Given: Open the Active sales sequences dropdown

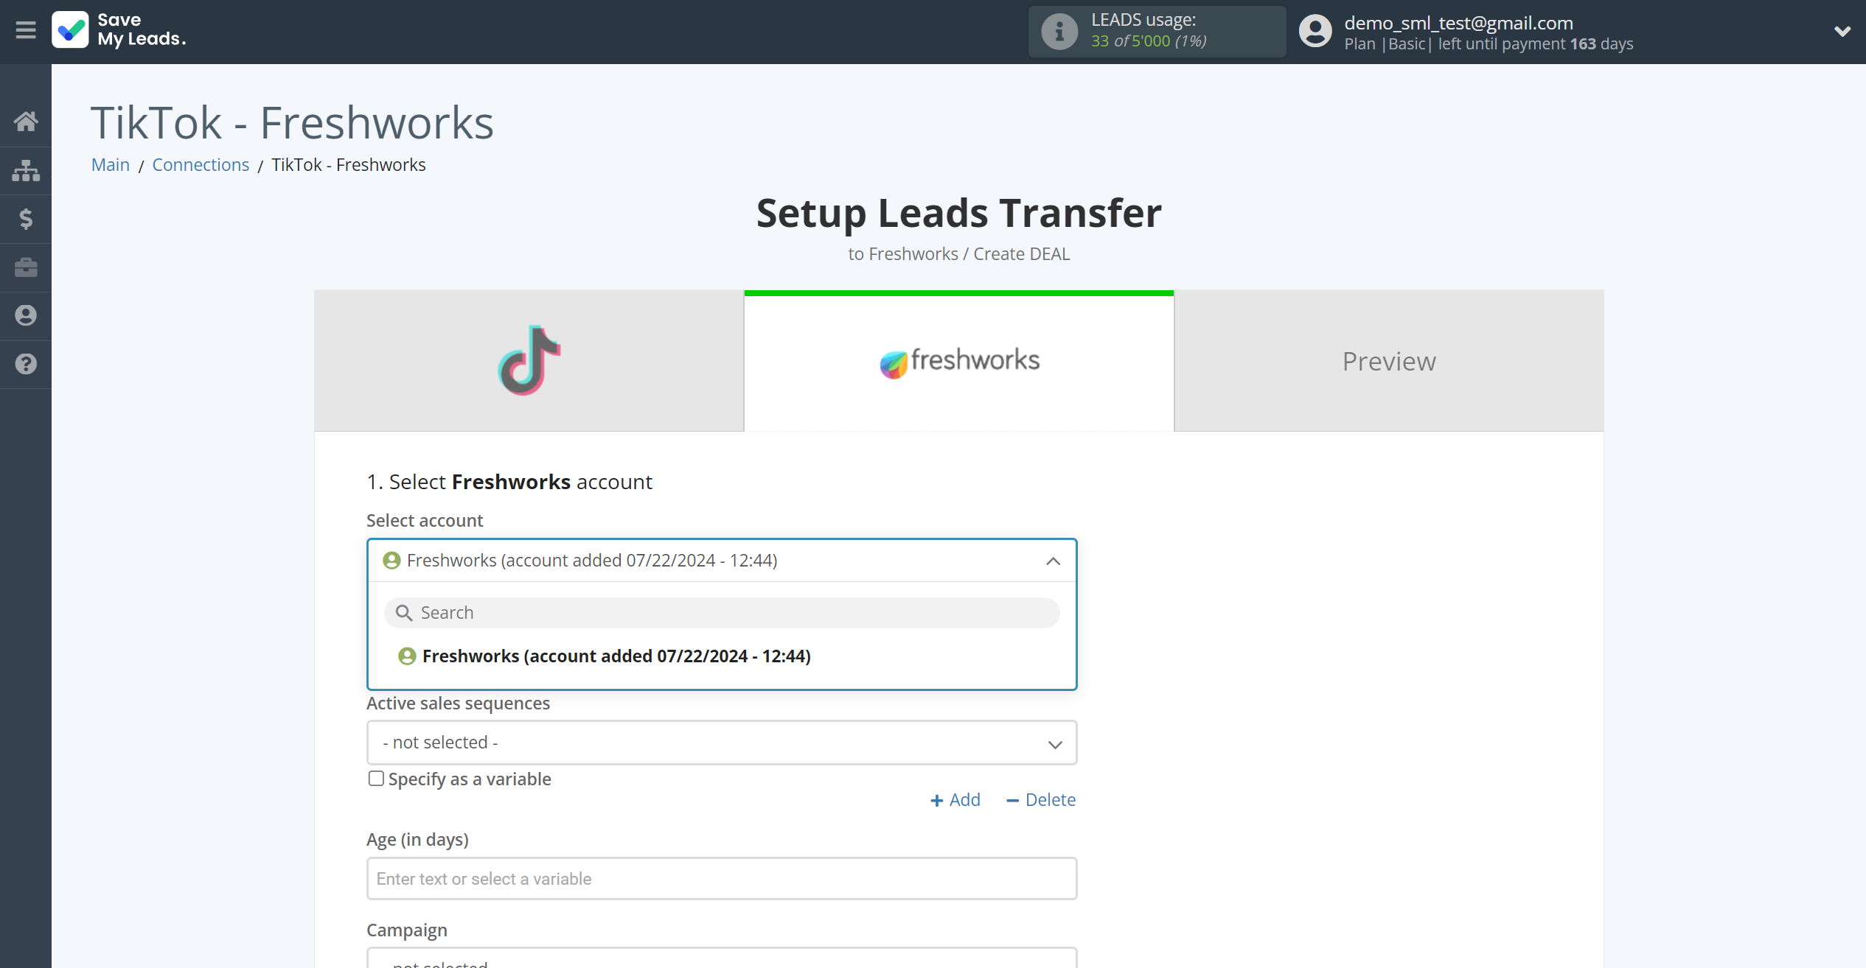Looking at the screenshot, I should [722, 741].
